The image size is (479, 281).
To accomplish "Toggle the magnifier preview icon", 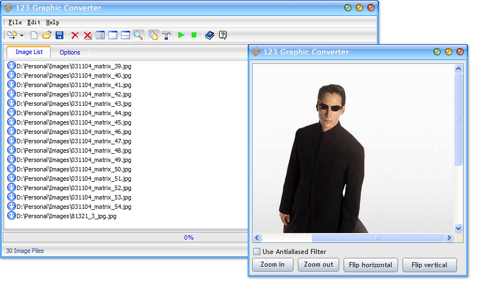I will click(x=138, y=35).
